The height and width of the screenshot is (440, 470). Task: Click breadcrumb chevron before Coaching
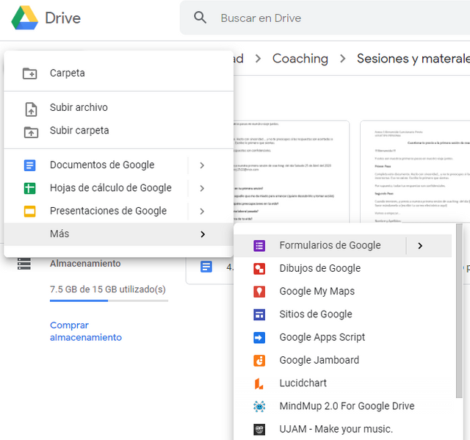[258, 59]
